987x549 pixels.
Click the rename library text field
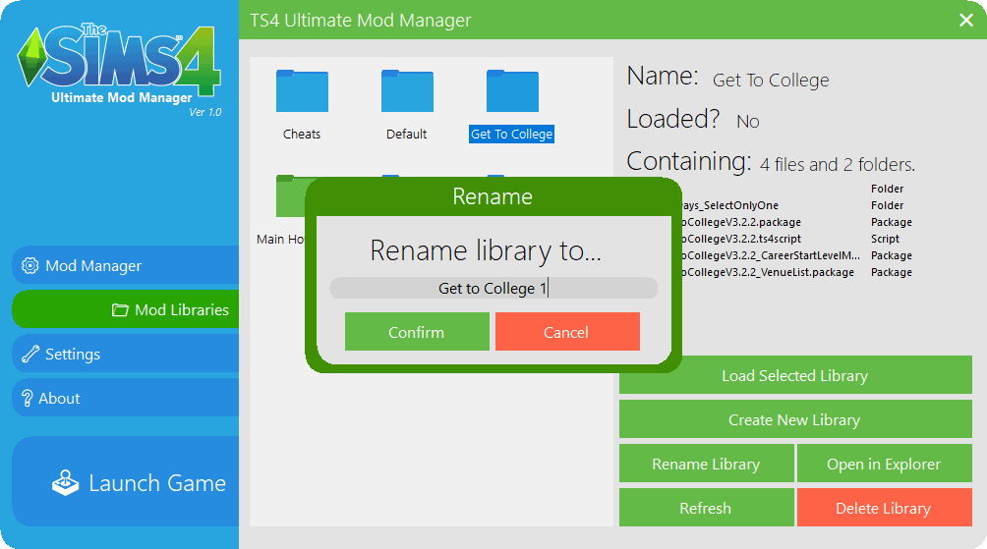(493, 289)
